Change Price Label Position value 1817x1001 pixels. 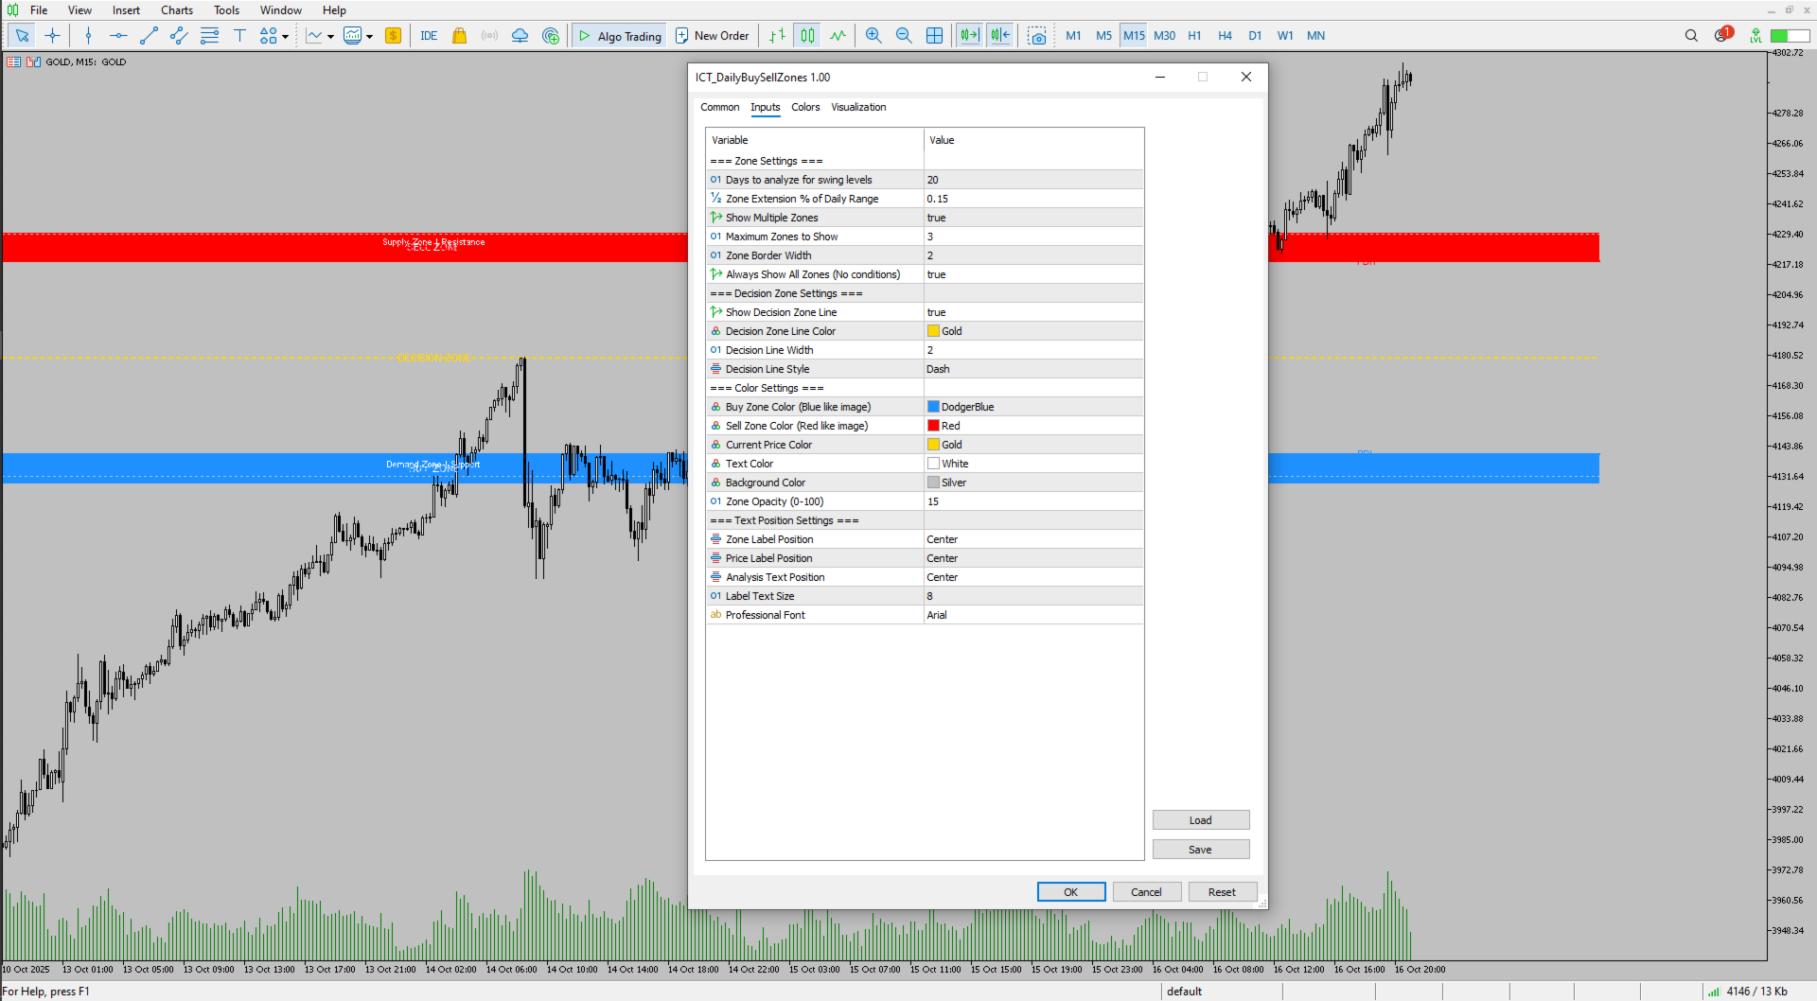1033,558
